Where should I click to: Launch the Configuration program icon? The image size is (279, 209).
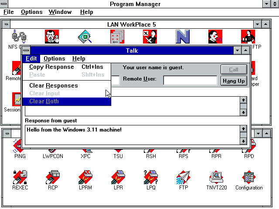tap(249, 177)
